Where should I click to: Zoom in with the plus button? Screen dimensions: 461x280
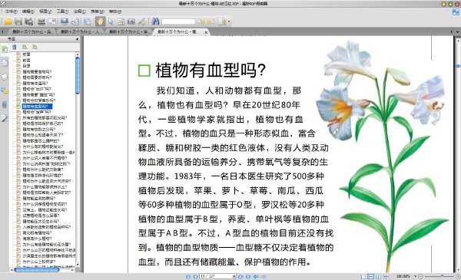(x=457, y=276)
